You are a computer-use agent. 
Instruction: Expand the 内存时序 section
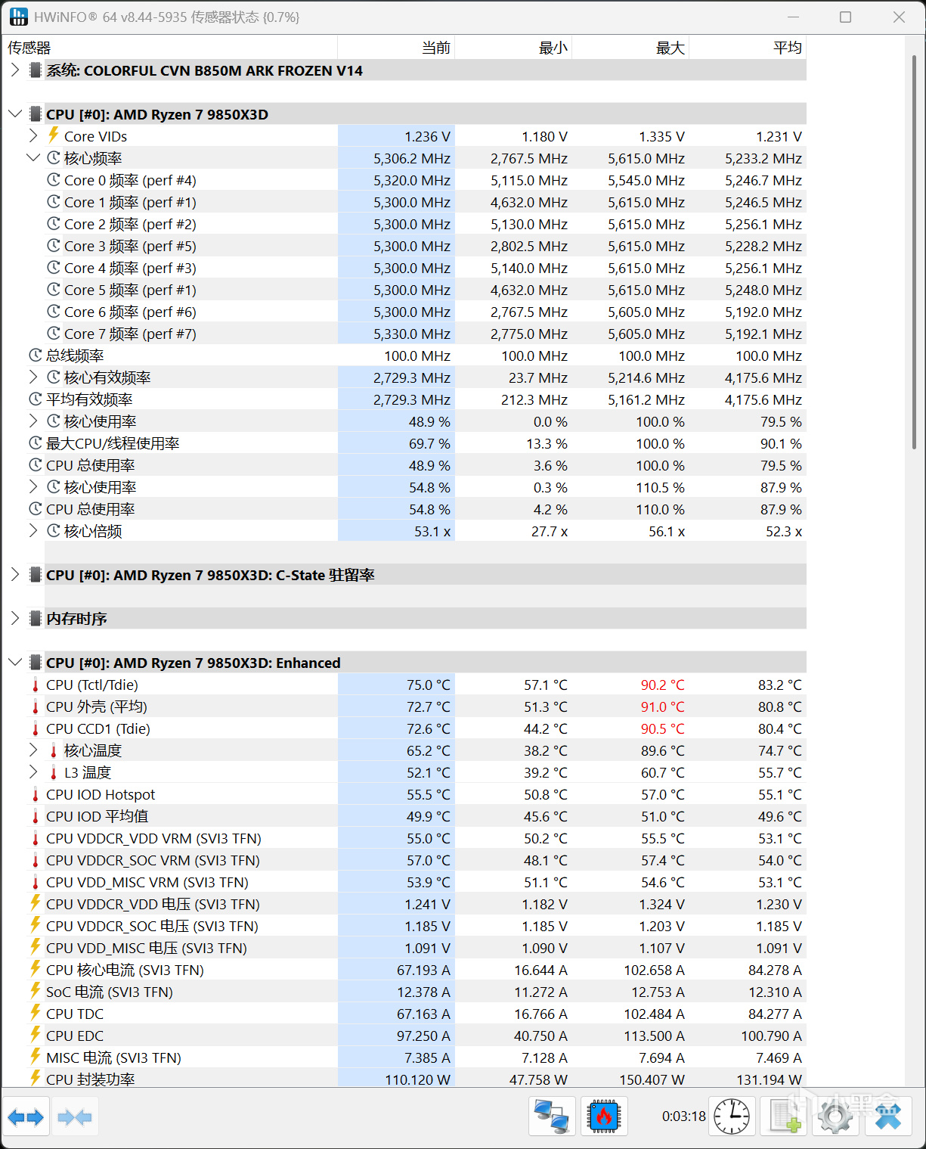15,618
